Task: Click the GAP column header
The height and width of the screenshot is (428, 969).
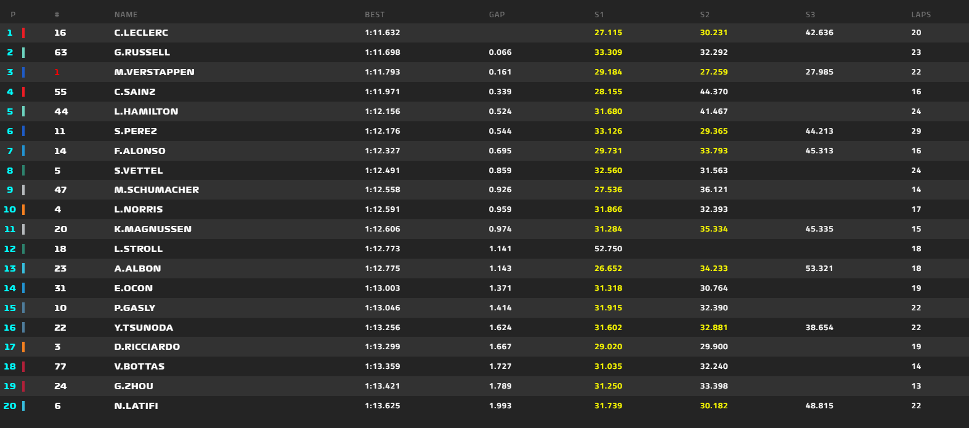Action: [x=497, y=15]
